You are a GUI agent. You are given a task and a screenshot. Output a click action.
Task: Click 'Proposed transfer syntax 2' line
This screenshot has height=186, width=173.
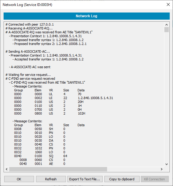click(50, 44)
